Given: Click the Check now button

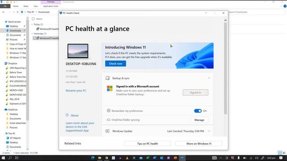Looking at the screenshot, I should [116, 64].
